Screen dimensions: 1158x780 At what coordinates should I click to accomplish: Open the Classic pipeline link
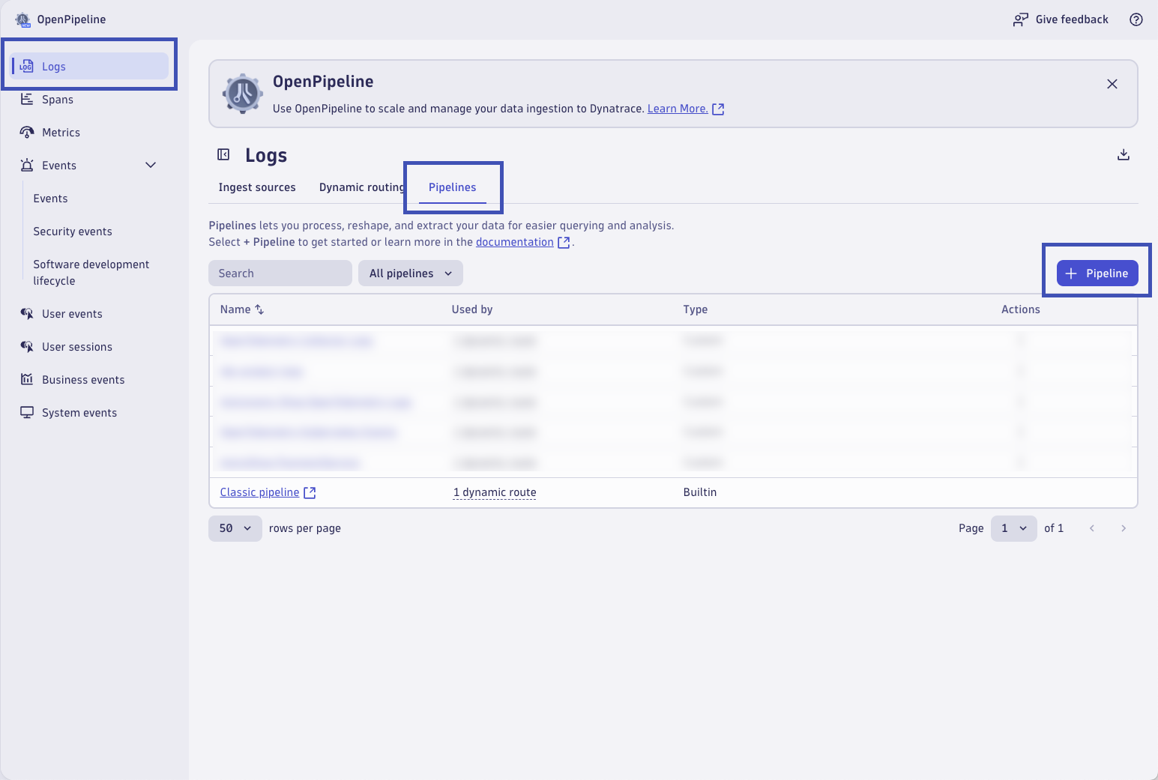tap(260, 492)
